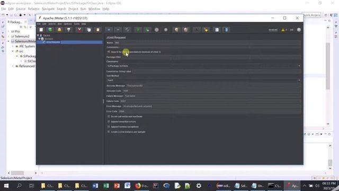This screenshot has width=339, height=191.
Task: Open the JMeter File menu
Action: pyautogui.click(x=39, y=24)
